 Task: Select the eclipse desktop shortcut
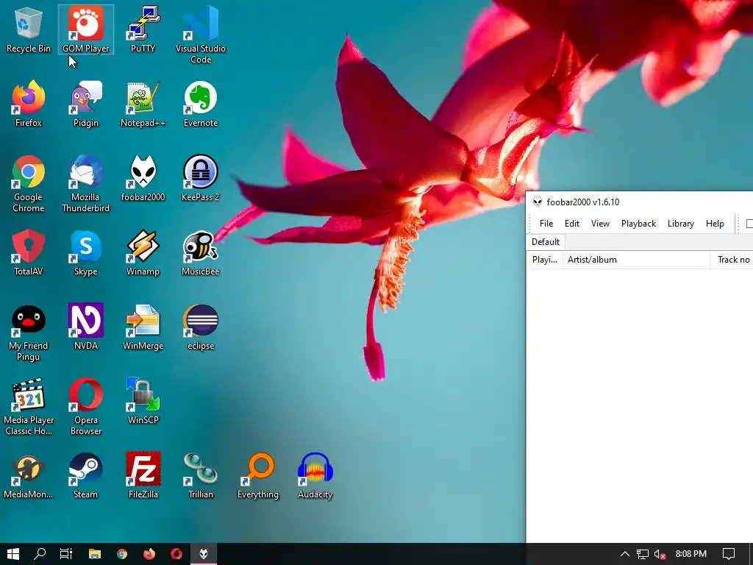[201, 327]
